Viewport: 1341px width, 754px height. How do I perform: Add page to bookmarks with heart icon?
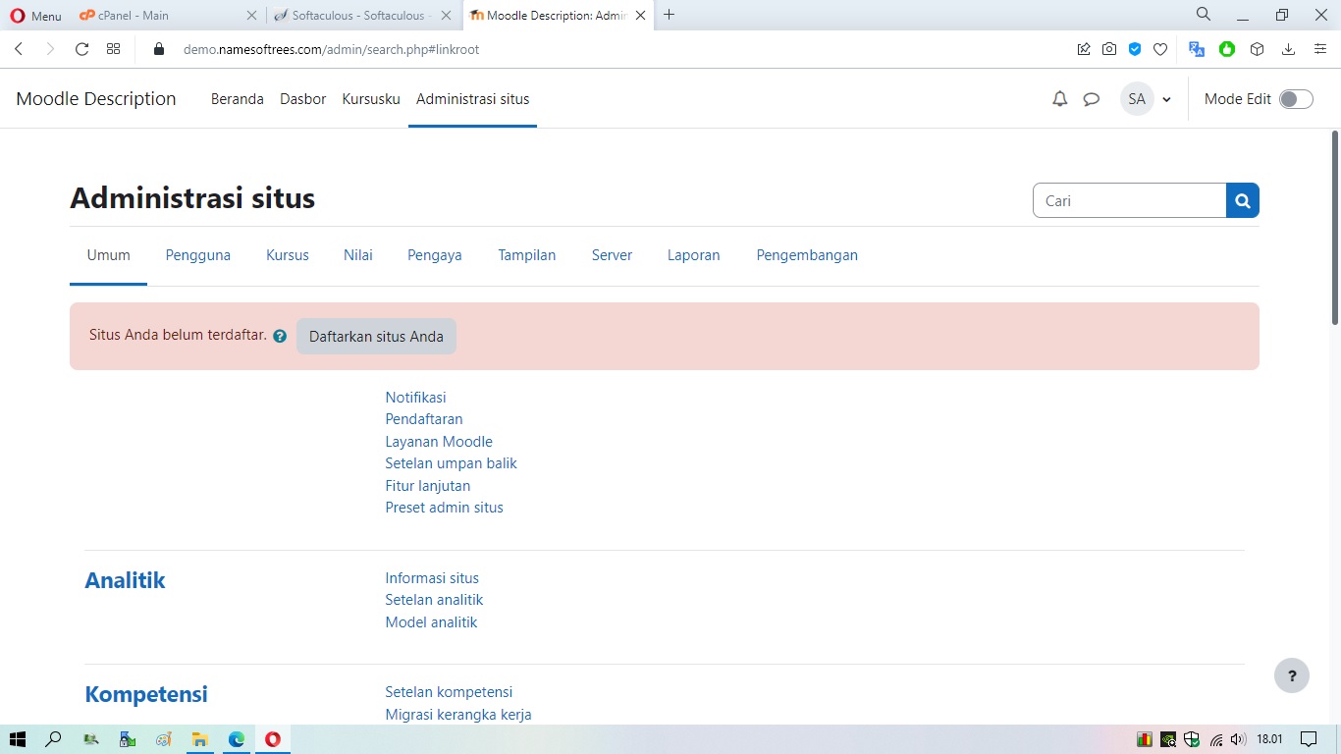point(1160,49)
